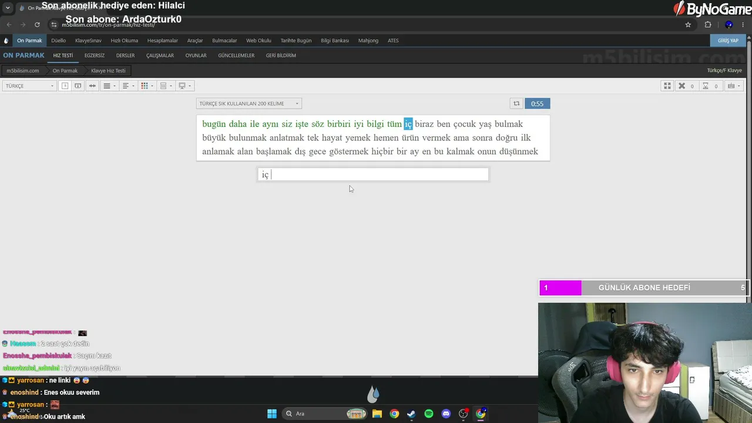Open Tarihte Bugün in the top menu

pyautogui.click(x=296, y=41)
